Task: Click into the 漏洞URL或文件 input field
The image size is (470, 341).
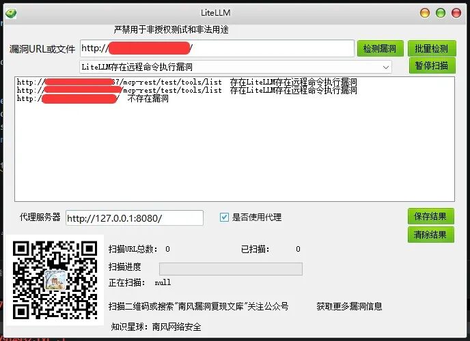Action: click(217, 48)
